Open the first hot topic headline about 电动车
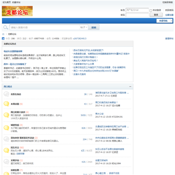The image size is (175, 175). click(13, 52)
